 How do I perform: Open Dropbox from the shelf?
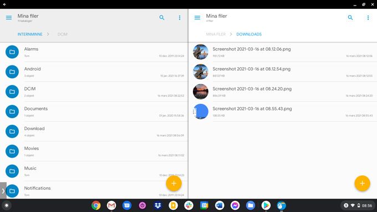[157, 205]
